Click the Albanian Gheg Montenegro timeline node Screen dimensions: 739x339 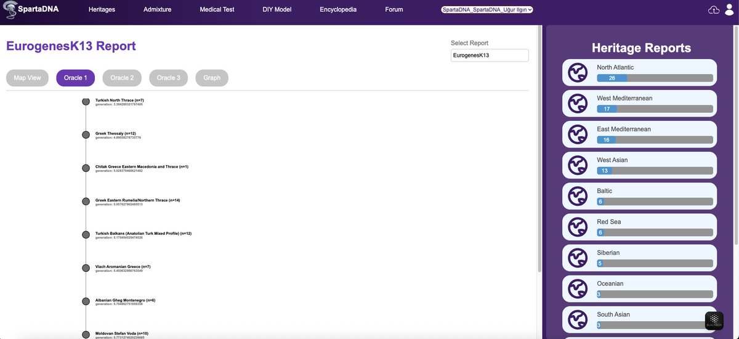tap(86, 301)
